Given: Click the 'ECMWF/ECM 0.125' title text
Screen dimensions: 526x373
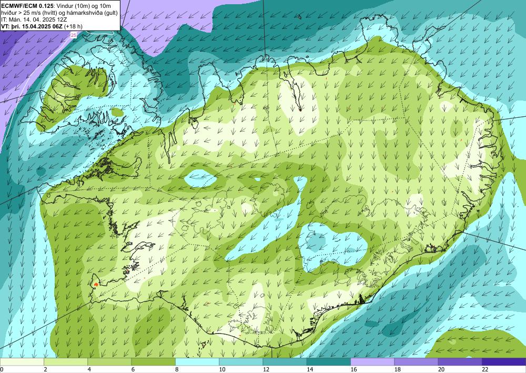Looking at the screenshot, I should (26, 6).
